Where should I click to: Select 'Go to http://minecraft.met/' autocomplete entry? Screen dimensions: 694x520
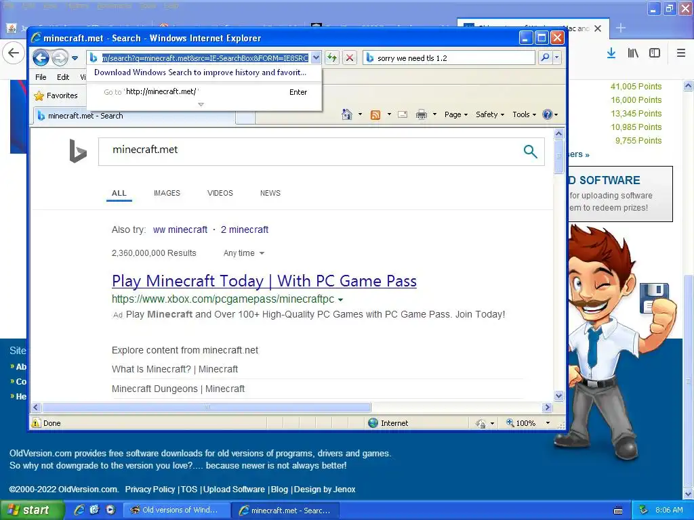coord(205,92)
